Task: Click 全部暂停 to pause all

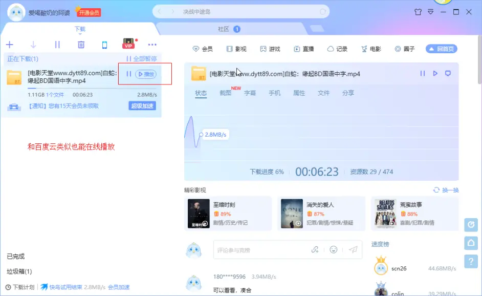Action: pyautogui.click(x=141, y=58)
